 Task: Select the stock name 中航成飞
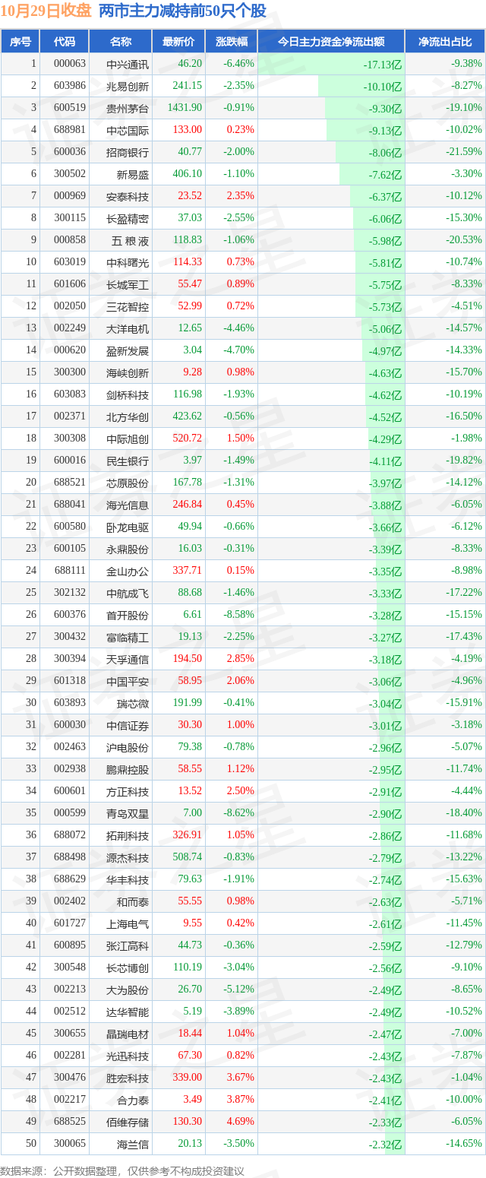pyautogui.click(x=128, y=593)
